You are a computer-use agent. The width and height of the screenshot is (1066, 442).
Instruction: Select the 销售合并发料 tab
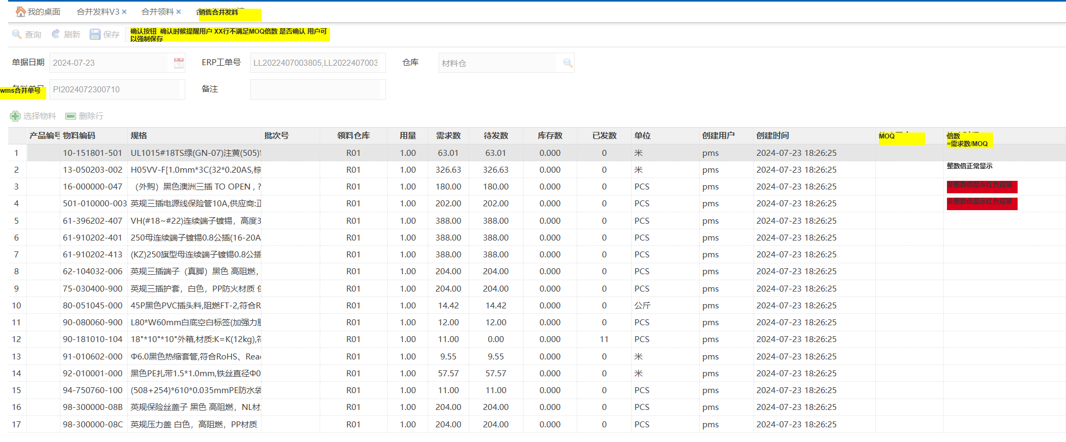218,12
